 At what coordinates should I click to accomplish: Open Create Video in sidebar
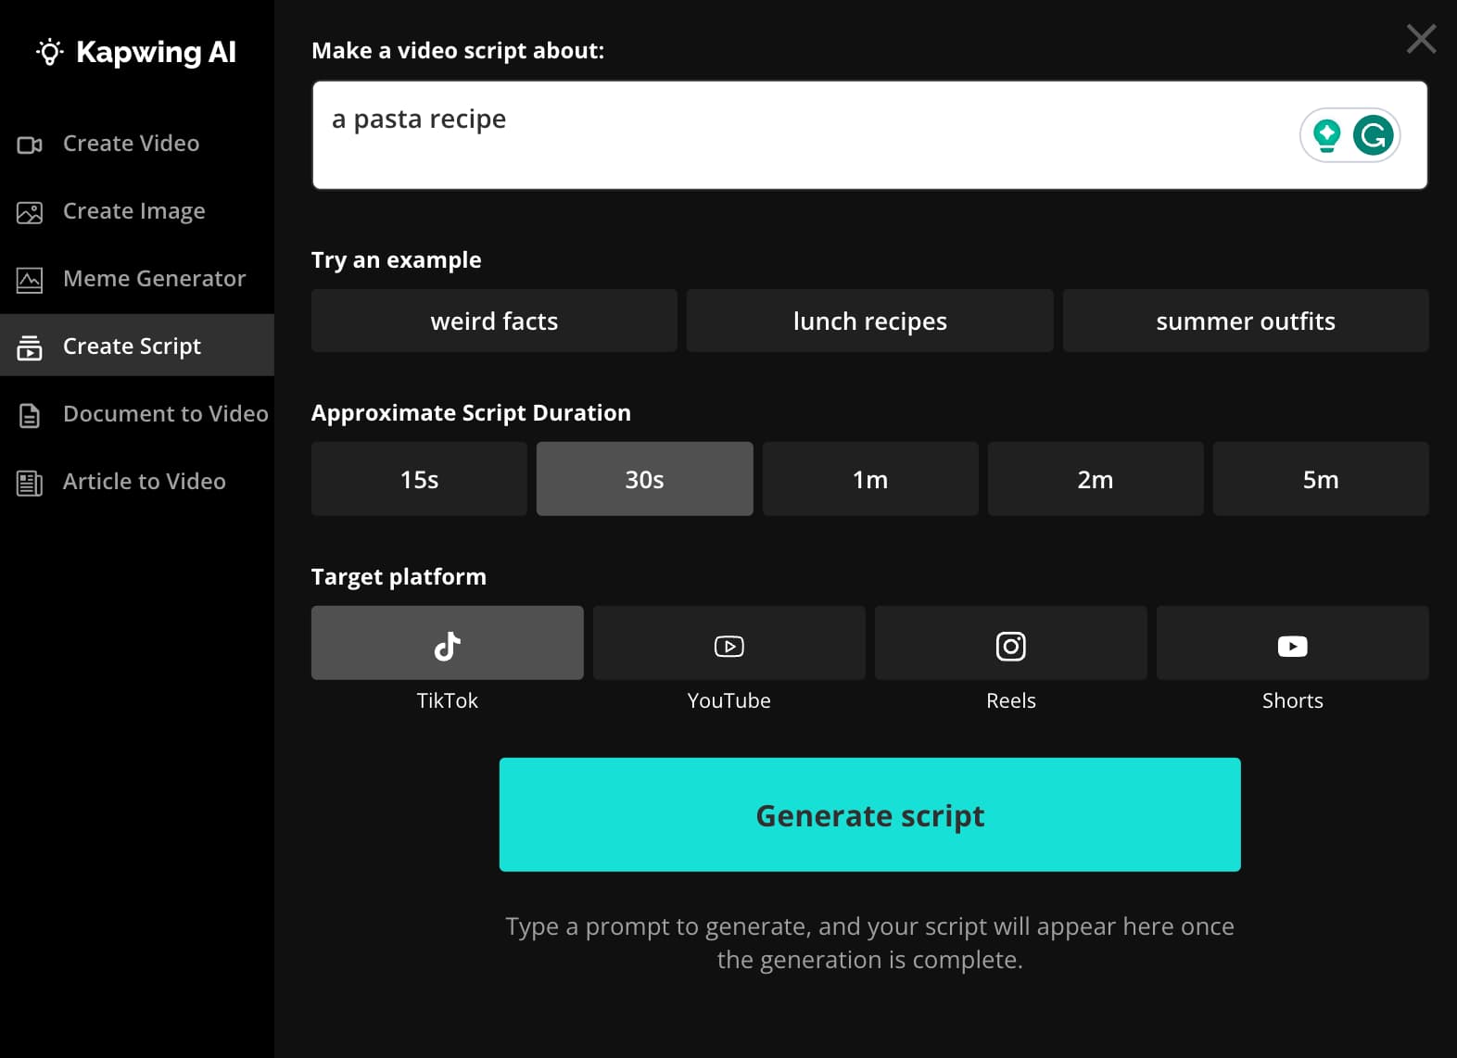(x=131, y=144)
